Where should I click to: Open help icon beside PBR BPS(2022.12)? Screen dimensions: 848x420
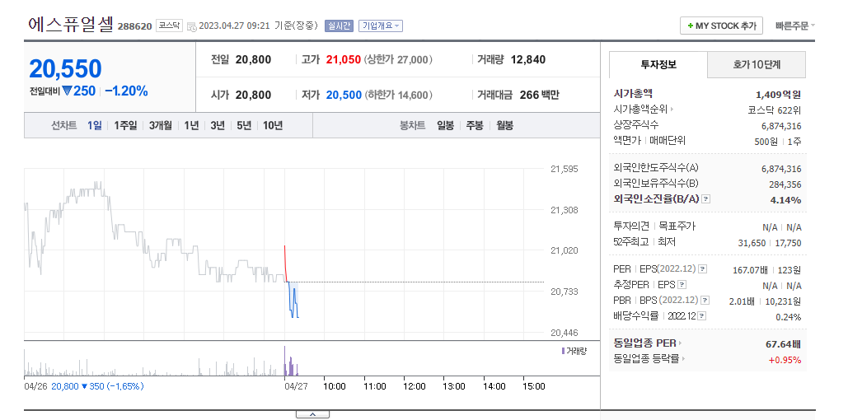pos(705,300)
